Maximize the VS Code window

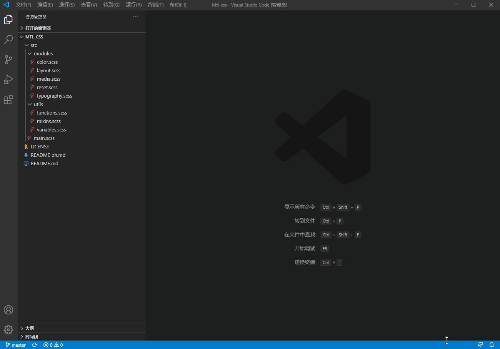point(473,5)
